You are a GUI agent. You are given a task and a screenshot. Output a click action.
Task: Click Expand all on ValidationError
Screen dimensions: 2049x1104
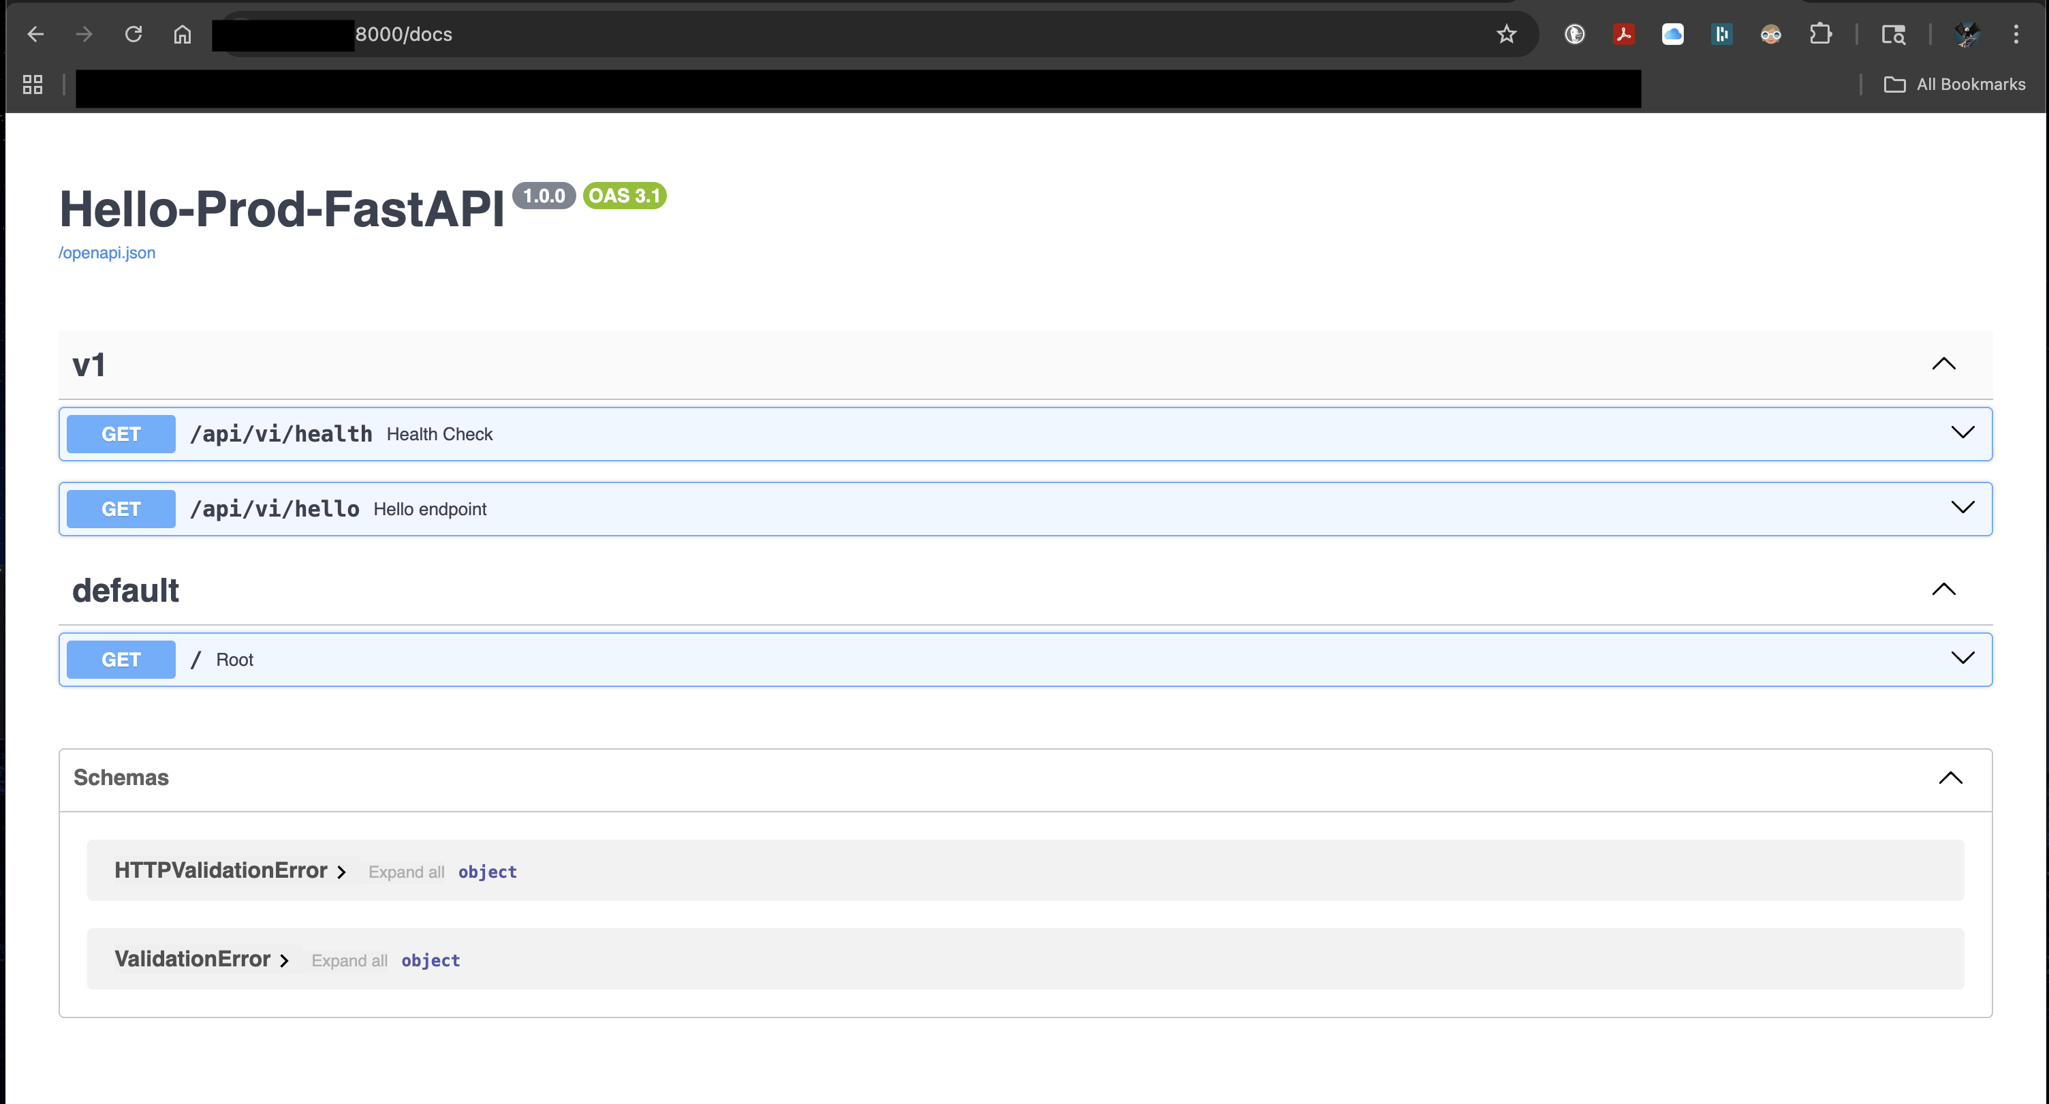[349, 960]
